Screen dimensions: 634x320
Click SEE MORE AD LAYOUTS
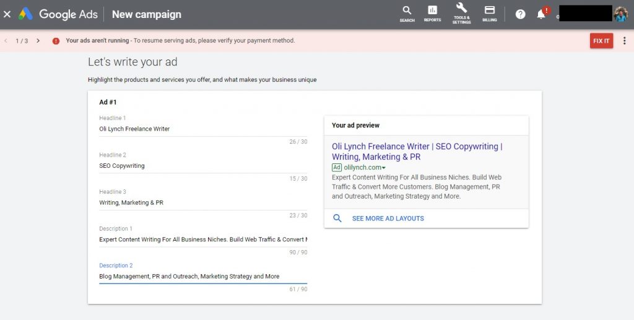[x=388, y=218]
